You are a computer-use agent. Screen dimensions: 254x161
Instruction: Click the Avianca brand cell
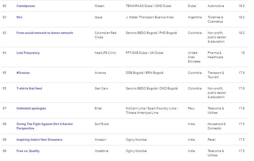pos(100,73)
